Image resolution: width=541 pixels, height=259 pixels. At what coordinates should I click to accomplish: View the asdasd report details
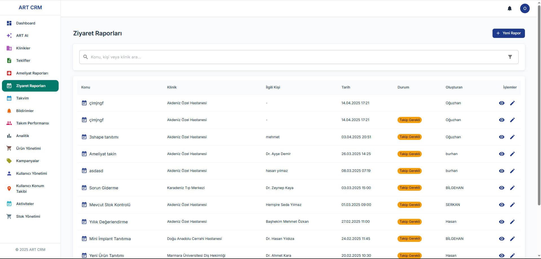coord(502,171)
